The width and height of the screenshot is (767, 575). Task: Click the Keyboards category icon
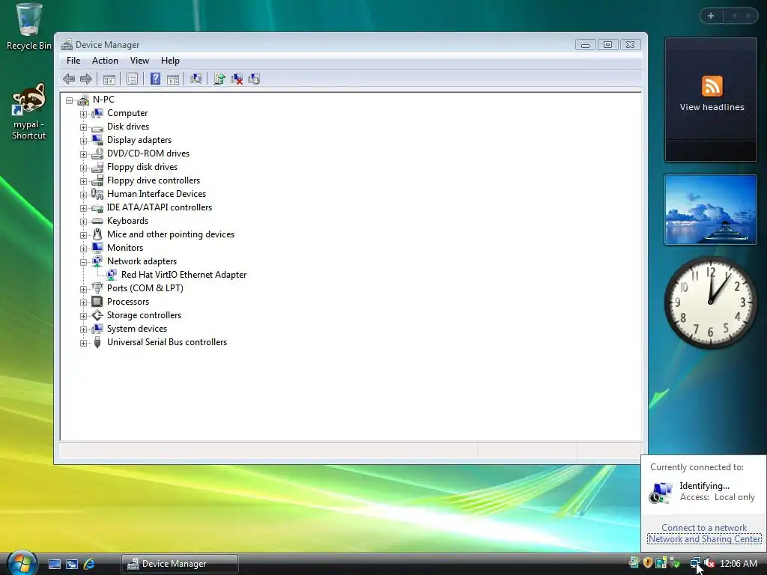[x=97, y=221]
